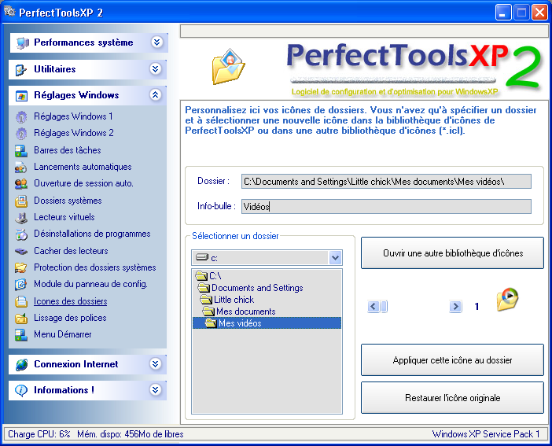Open Lancements automatiques page

point(83,167)
